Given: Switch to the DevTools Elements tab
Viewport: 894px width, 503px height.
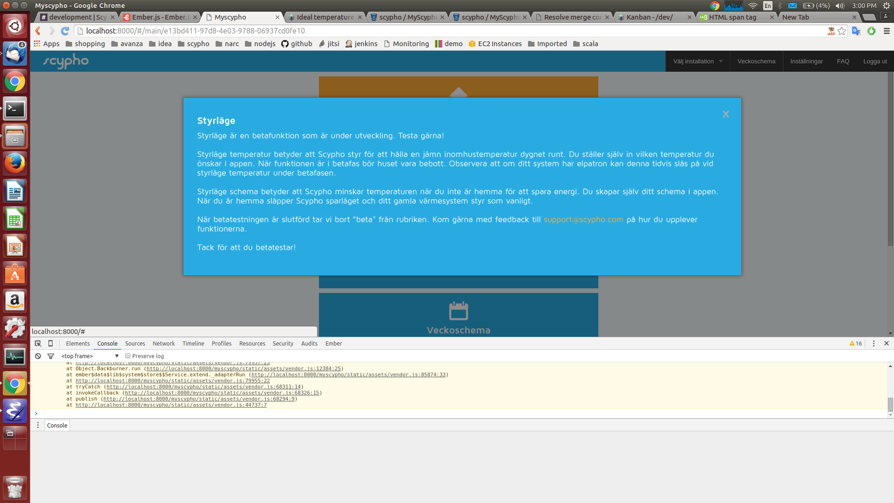Looking at the screenshot, I should click(x=78, y=344).
